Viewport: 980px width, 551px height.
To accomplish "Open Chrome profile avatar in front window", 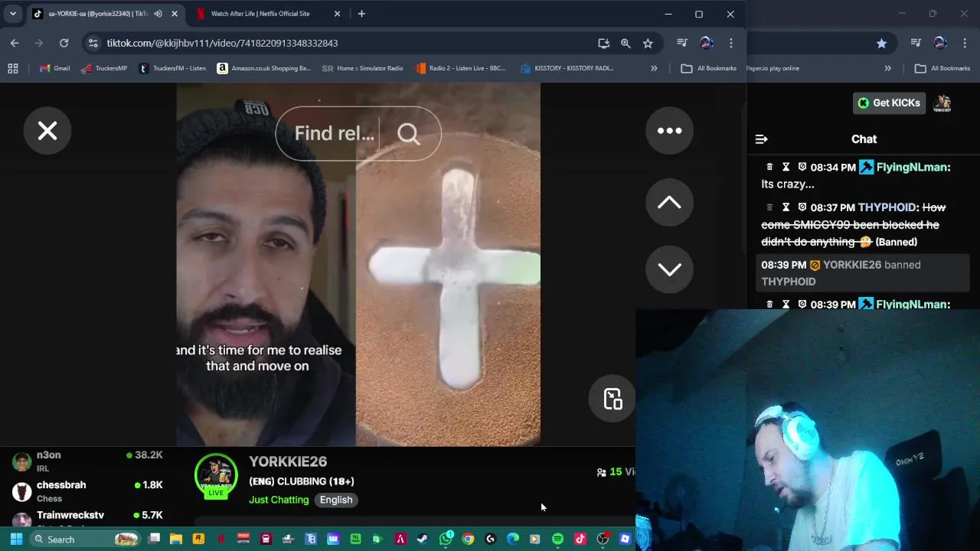I will [x=707, y=43].
